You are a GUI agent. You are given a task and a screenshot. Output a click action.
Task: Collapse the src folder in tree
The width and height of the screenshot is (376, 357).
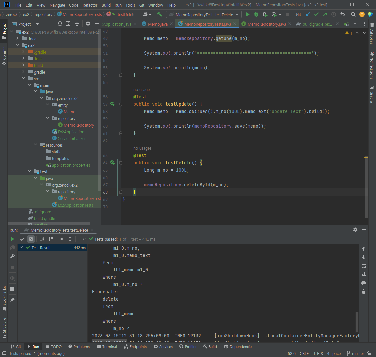click(23, 78)
